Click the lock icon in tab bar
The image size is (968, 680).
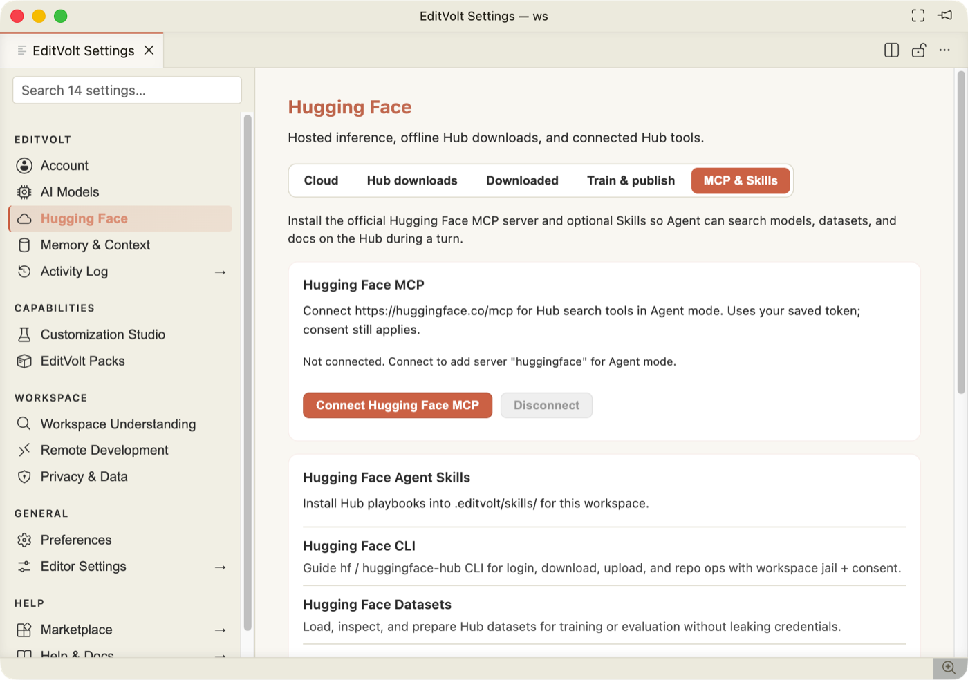(x=919, y=50)
